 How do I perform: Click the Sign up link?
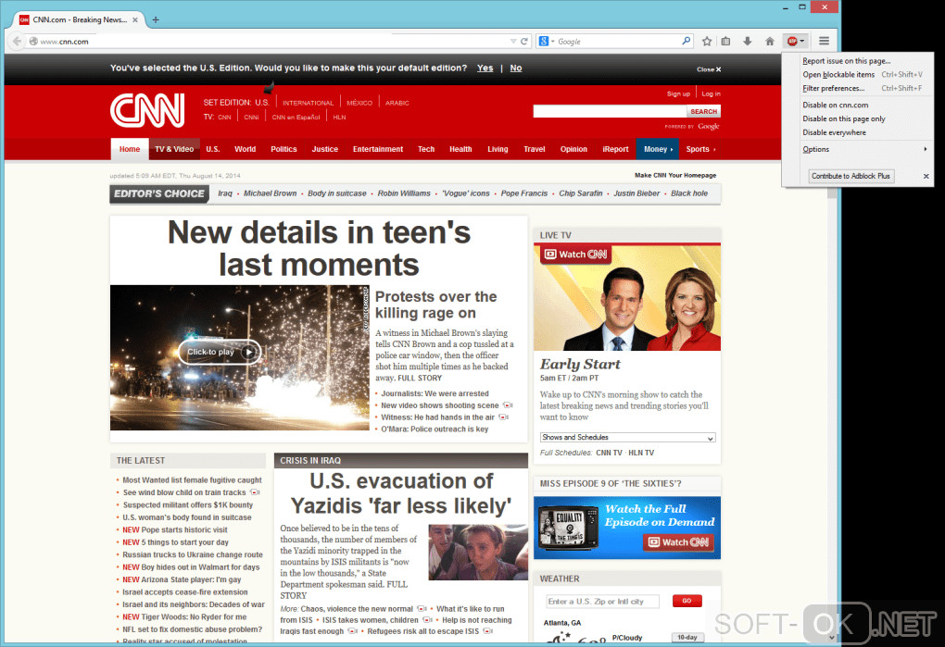pos(678,93)
